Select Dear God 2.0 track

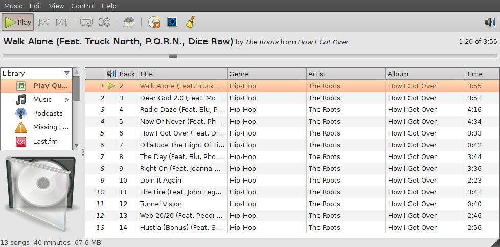tap(292, 98)
